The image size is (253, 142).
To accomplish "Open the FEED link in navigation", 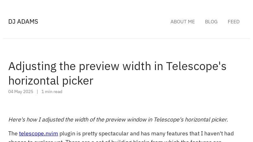I will [x=233, y=21].
